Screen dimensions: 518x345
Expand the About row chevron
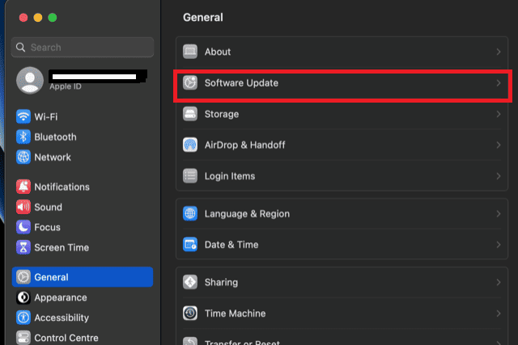[499, 52]
